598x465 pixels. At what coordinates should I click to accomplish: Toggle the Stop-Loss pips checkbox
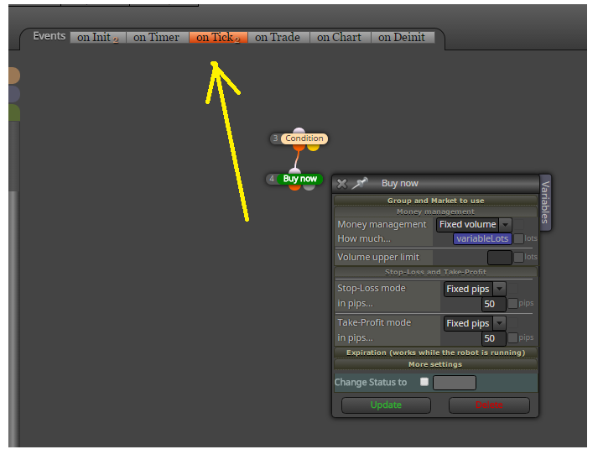[513, 304]
